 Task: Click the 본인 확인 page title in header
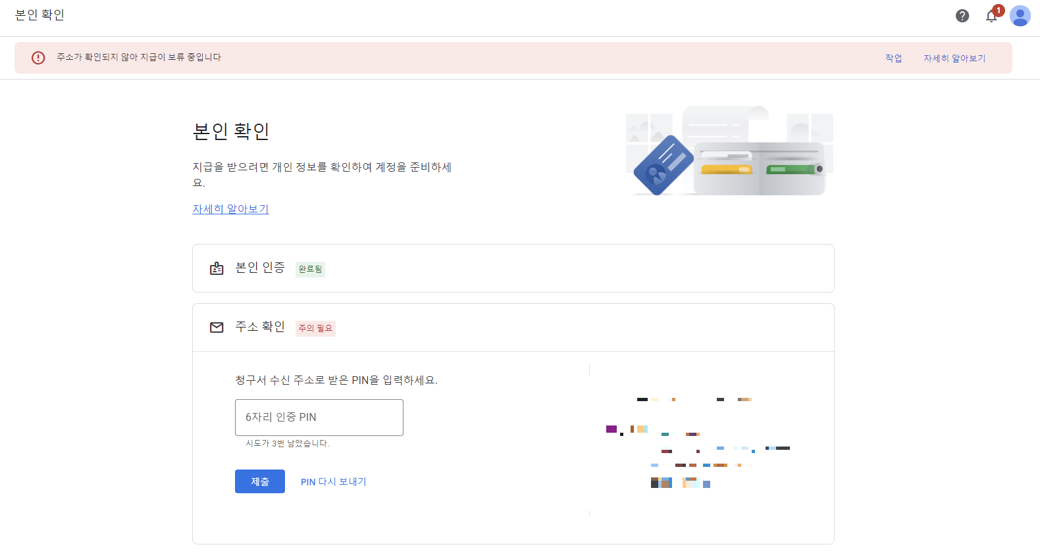(x=39, y=14)
